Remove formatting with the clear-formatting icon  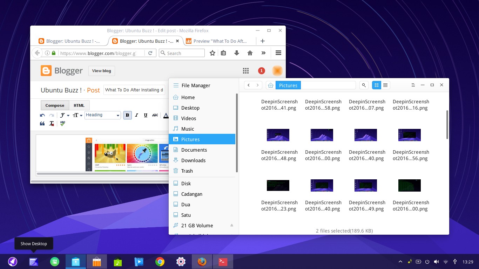(51, 123)
